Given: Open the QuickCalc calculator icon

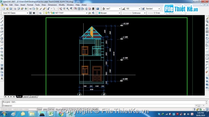Looking at the screenshot, I should tap(93, 9).
